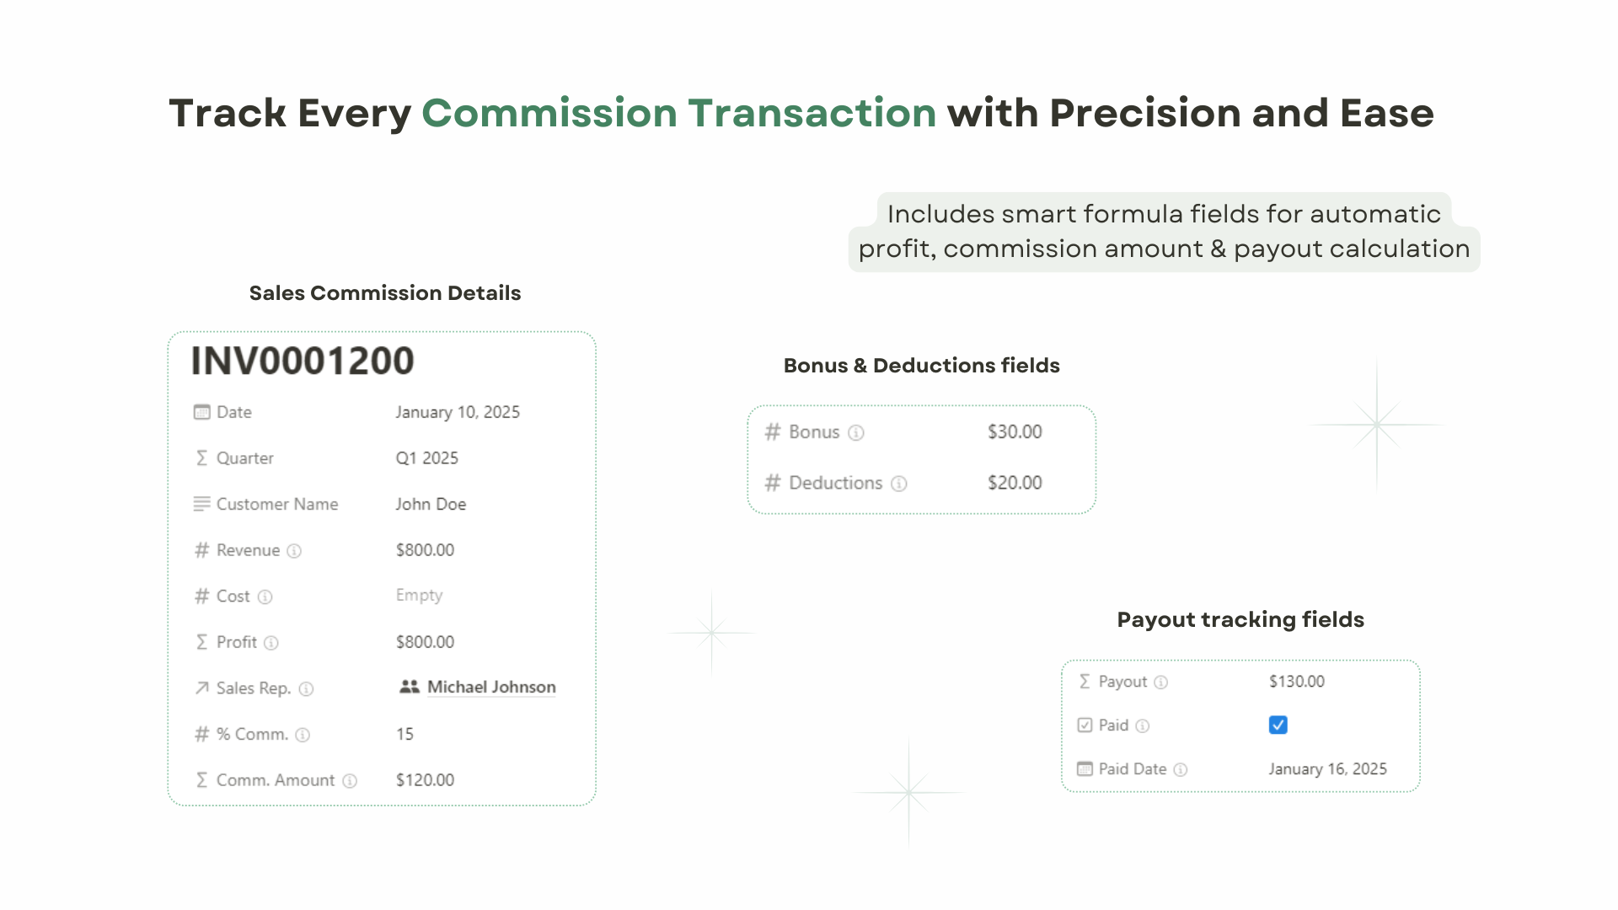
Task: Click the sigma icon next to Quarter
Action: pos(201,458)
